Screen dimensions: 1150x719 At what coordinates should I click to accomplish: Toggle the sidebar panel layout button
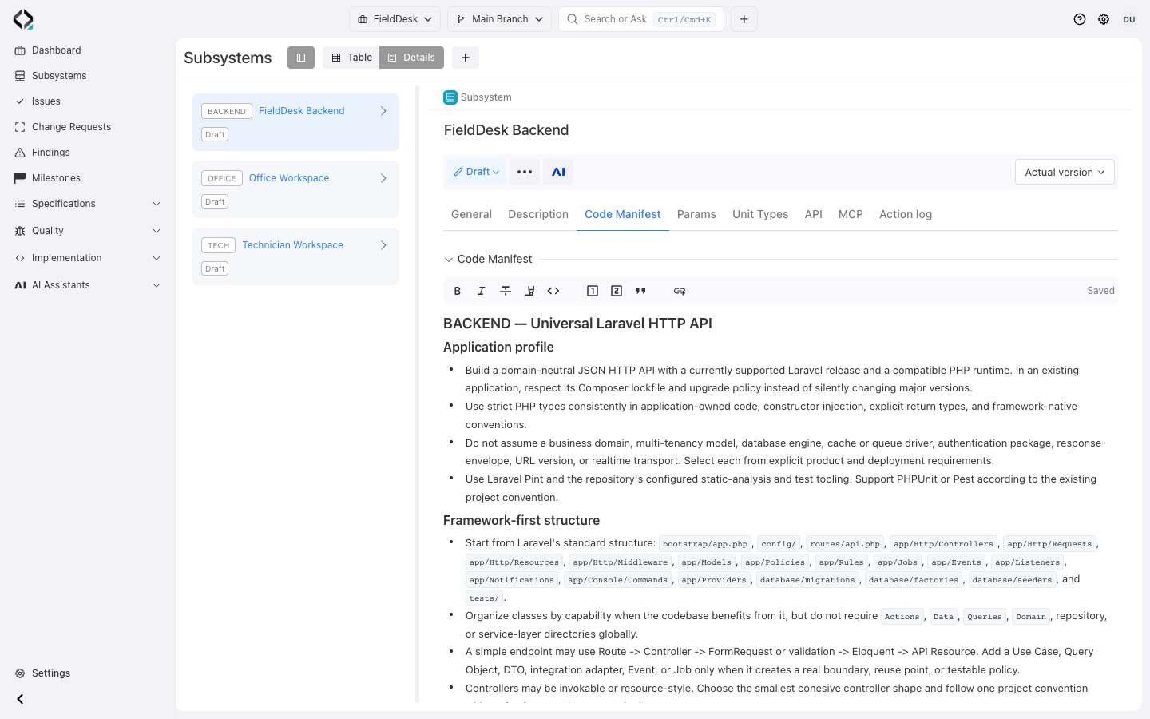coord(301,58)
